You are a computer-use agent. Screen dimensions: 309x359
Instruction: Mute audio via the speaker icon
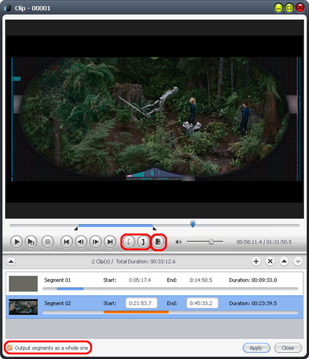coord(179,242)
